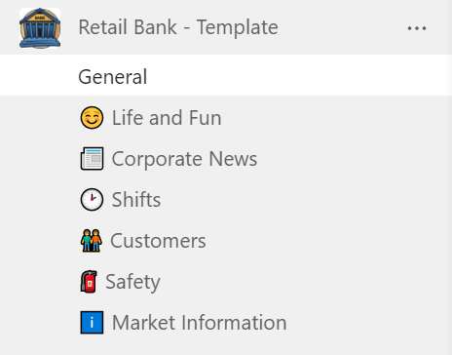Click empty area right of General

click(292, 75)
